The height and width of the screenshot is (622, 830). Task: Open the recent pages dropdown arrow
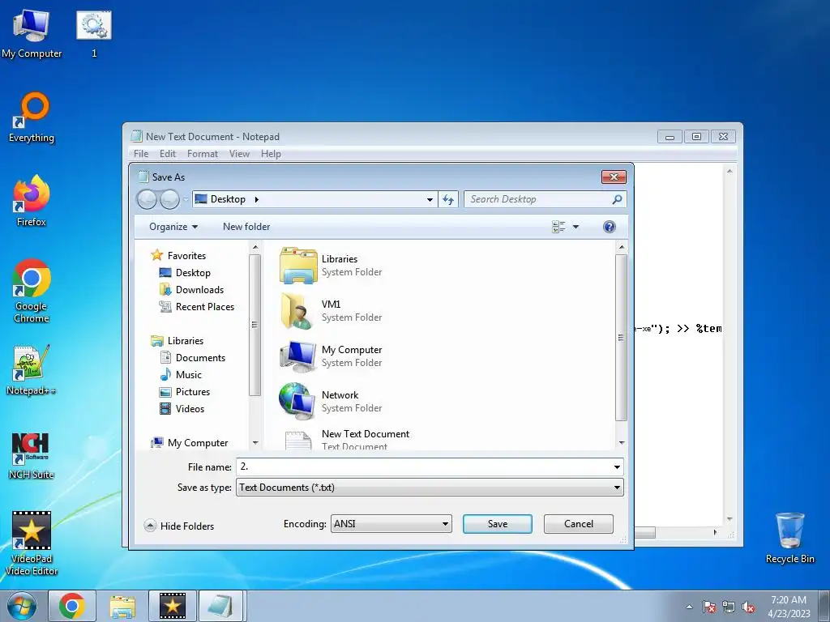click(186, 200)
